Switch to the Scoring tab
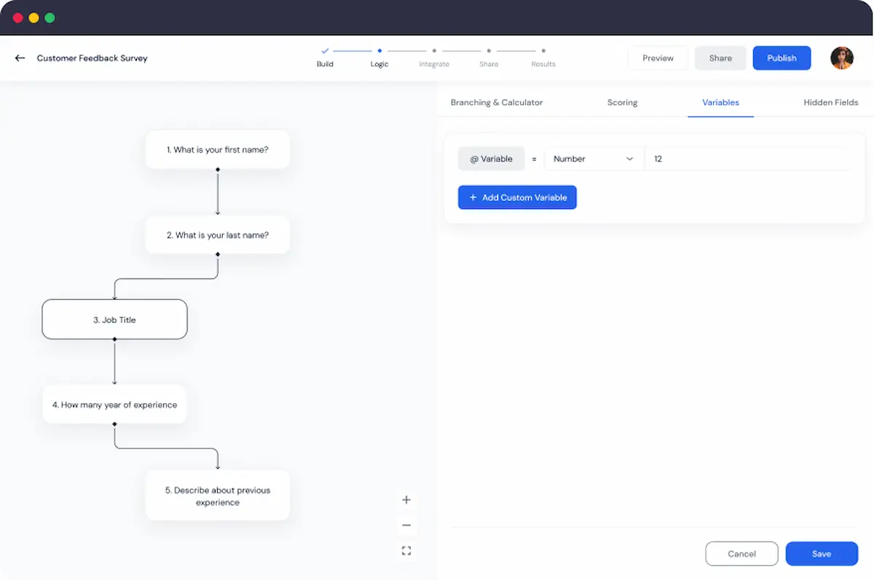The image size is (874, 580). 622,102
